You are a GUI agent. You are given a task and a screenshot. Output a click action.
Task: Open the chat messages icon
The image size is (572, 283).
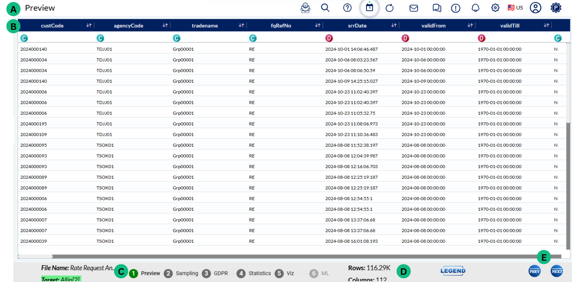click(x=437, y=8)
